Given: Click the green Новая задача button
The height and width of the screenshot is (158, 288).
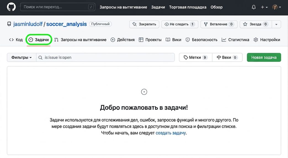Looking at the screenshot, I should coord(264,57).
